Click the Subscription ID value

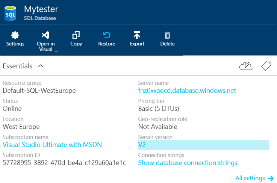coord(64,163)
